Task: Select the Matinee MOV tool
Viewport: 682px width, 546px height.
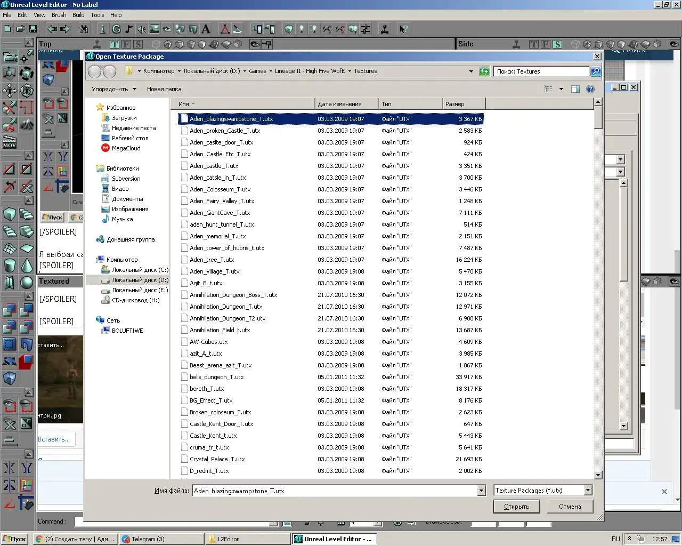Action: point(10,142)
